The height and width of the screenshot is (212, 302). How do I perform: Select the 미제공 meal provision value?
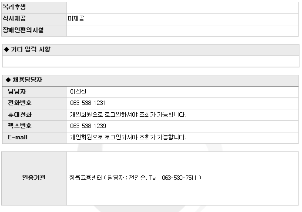tap(76, 19)
